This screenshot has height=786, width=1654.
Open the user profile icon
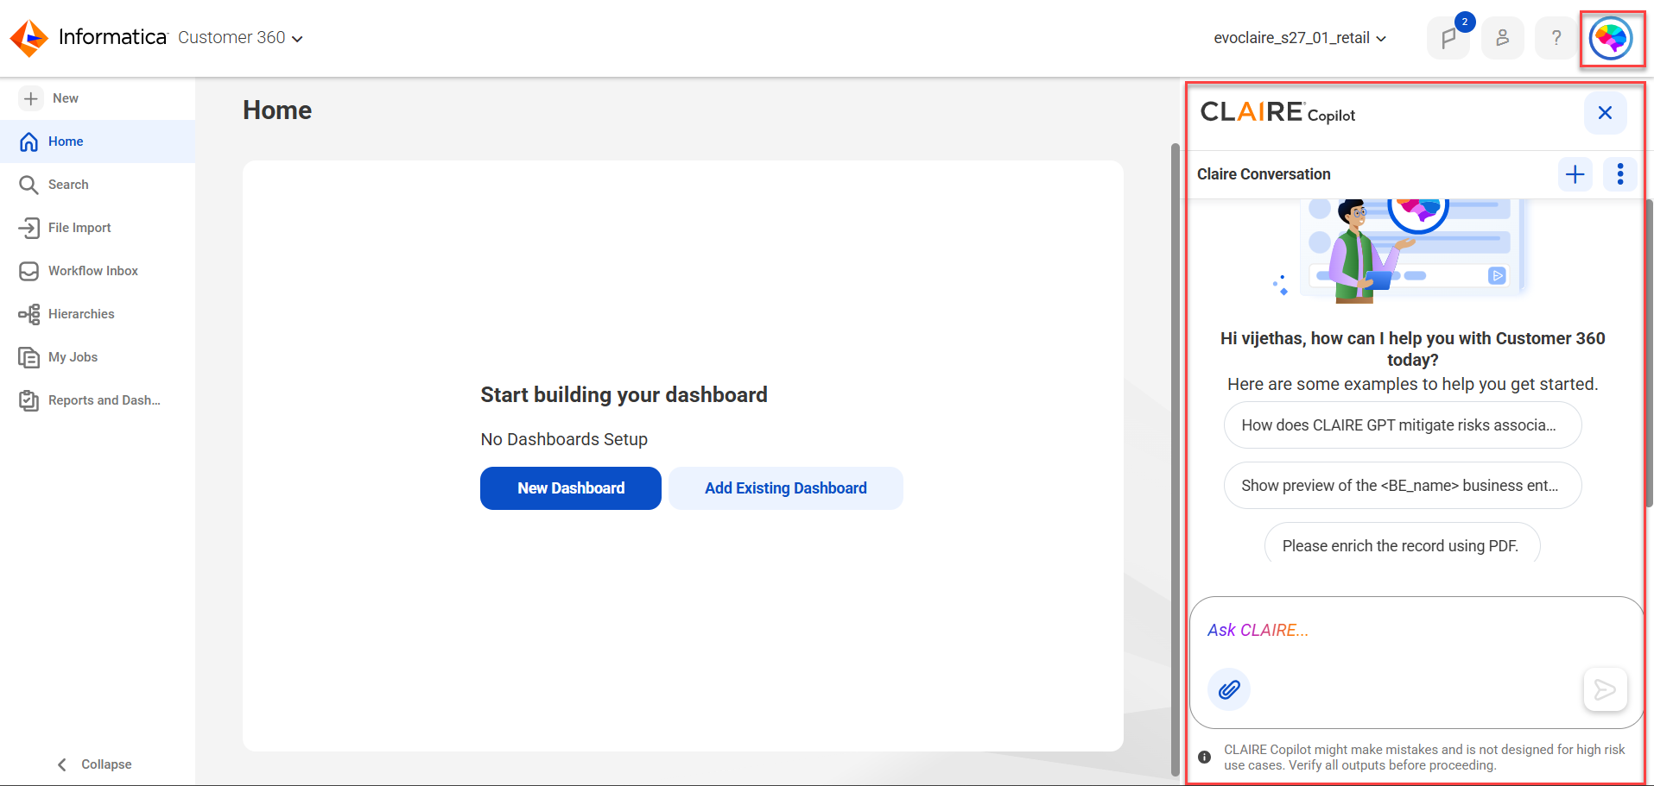pos(1503,38)
